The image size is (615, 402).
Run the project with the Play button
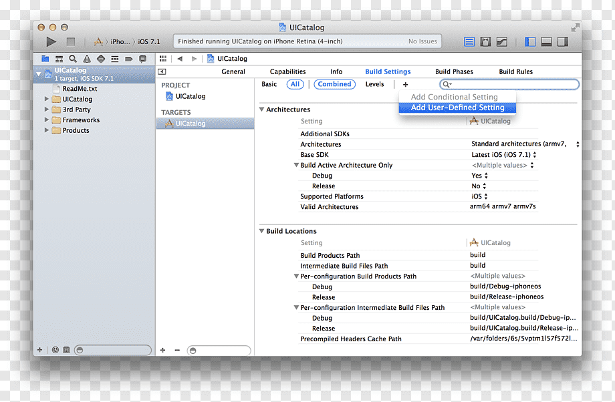51,41
